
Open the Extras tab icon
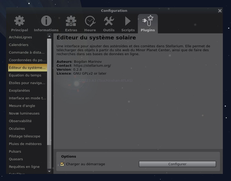71,21
